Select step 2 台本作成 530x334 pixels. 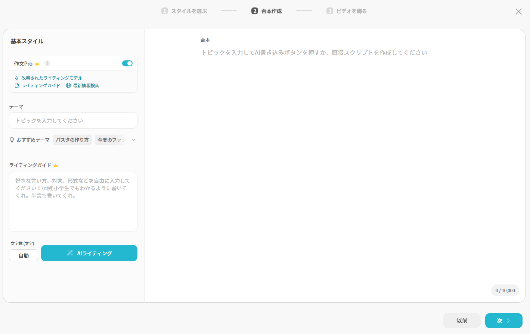[267, 11]
